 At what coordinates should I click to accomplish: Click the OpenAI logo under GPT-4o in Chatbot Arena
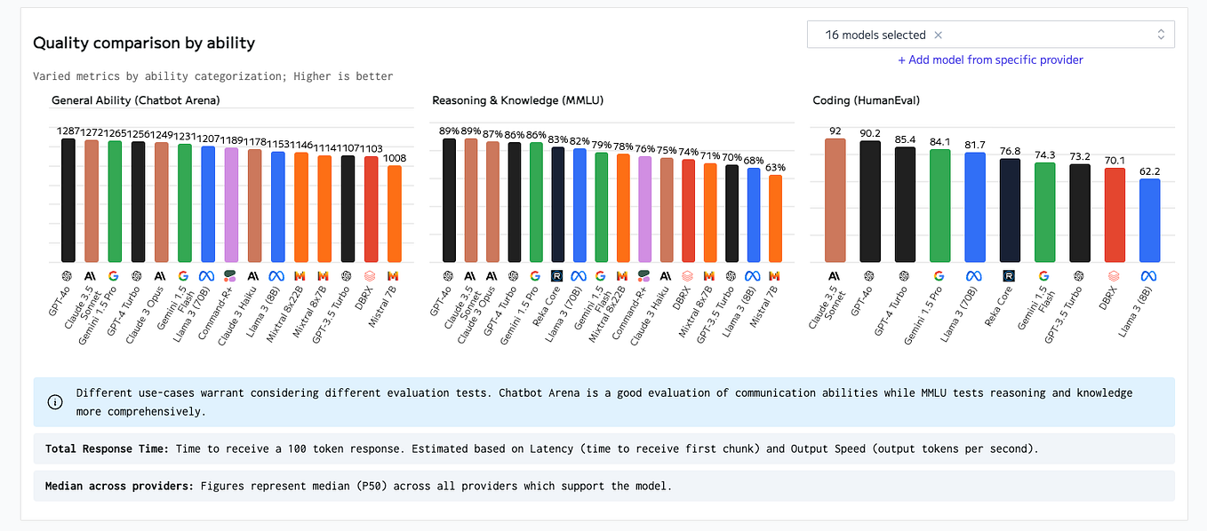tap(68, 276)
